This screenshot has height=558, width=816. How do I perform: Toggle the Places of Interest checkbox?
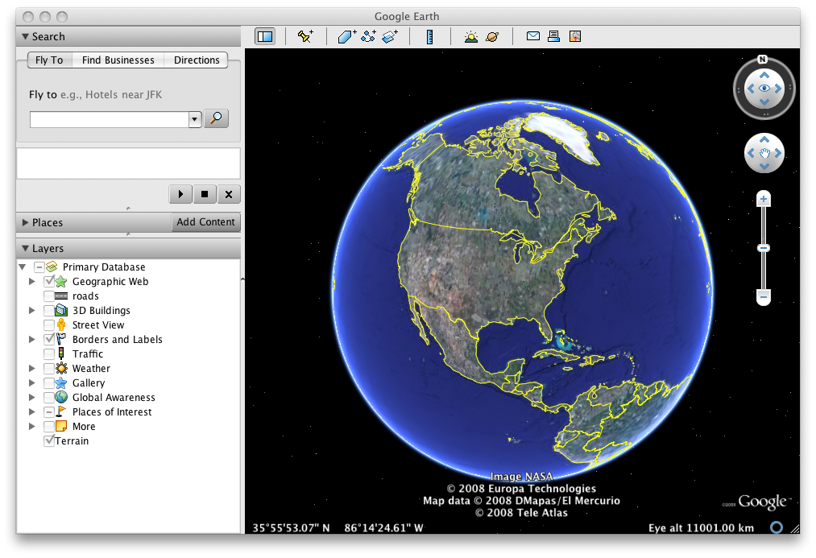pos(49,412)
